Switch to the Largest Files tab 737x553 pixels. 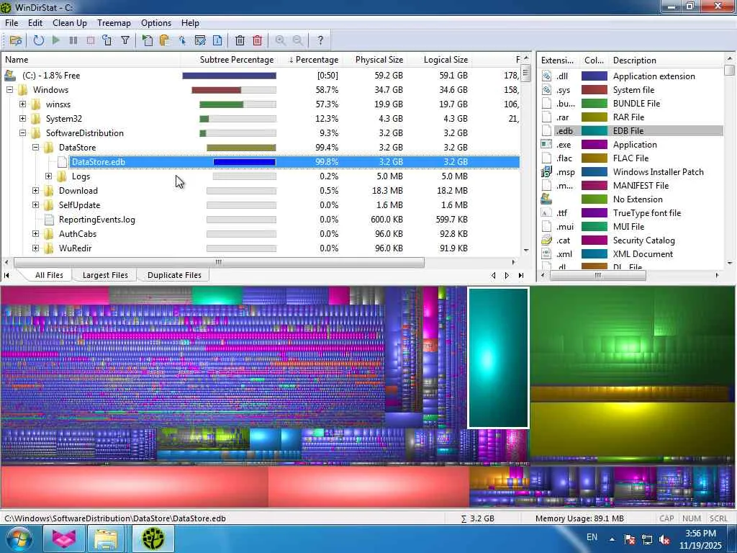[x=105, y=275]
